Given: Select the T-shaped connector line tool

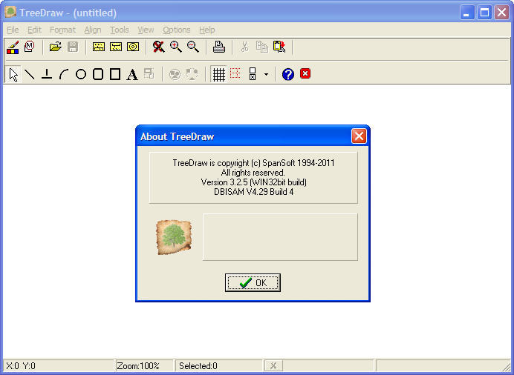Looking at the screenshot, I should (47, 74).
